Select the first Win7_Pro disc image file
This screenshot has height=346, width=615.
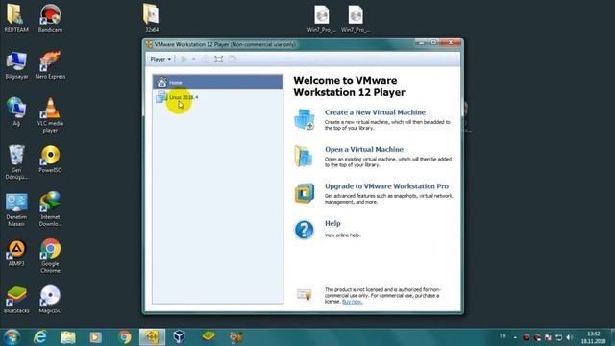pyautogui.click(x=322, y=19)
